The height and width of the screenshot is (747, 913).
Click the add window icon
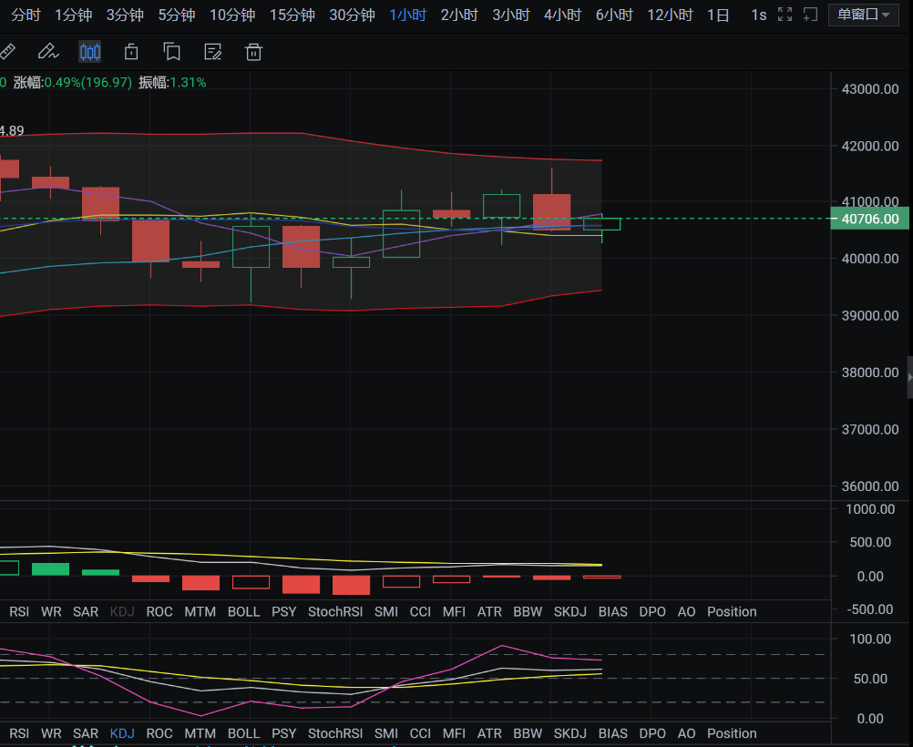point(810,15)
